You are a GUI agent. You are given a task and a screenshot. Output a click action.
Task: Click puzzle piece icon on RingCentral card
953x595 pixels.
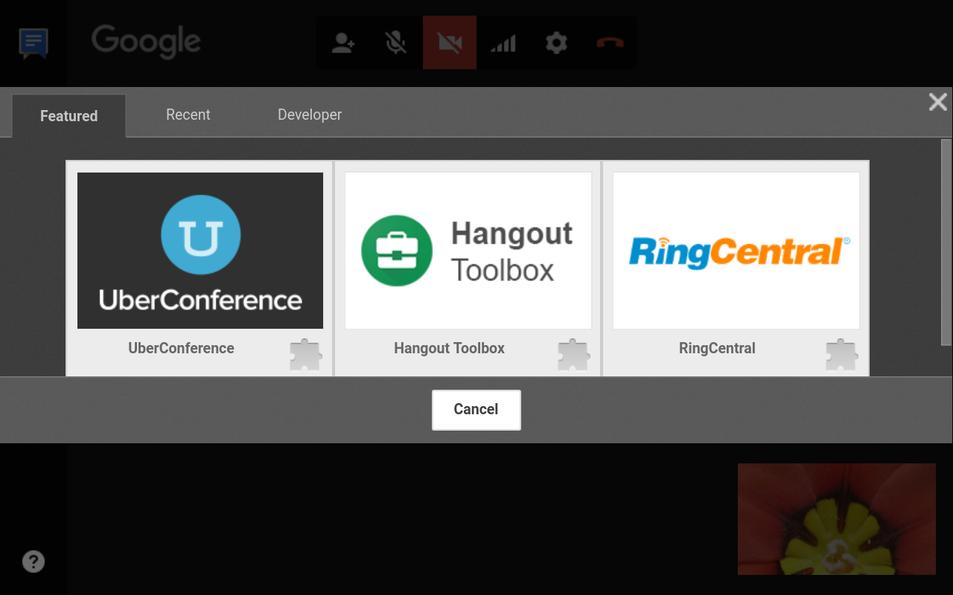tap(842, 355)
